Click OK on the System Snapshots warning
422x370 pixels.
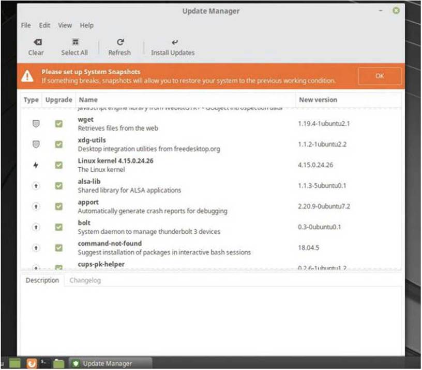point(380,76)
